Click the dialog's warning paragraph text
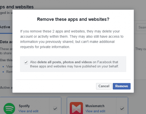 [72, 39]
